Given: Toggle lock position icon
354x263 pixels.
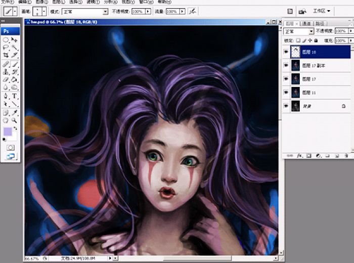Looking at the screenshot, I should pos(310,40).
